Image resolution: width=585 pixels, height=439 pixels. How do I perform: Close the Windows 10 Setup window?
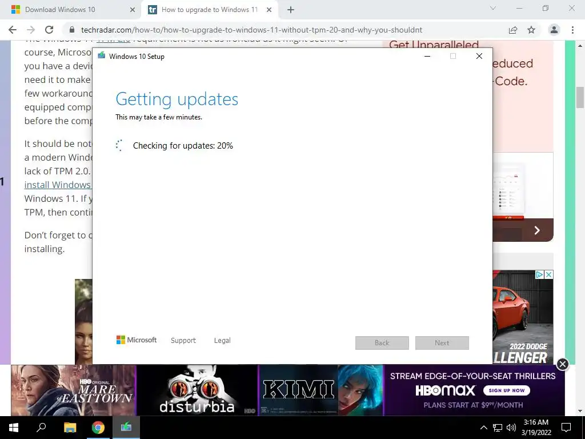[x=479, y=56]
